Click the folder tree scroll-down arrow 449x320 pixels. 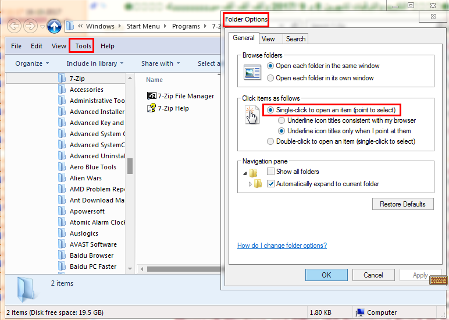point(130,269)
